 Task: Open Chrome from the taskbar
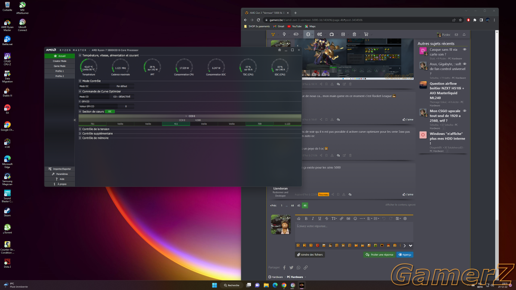pos(284,285)
